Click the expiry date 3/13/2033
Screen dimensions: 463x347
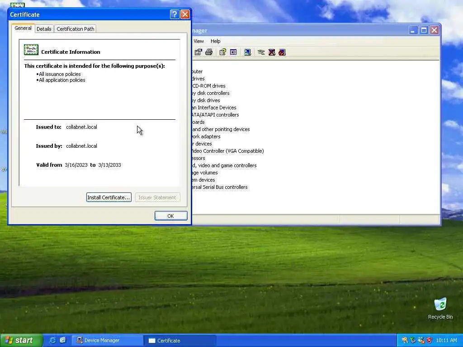pos(109,165)
